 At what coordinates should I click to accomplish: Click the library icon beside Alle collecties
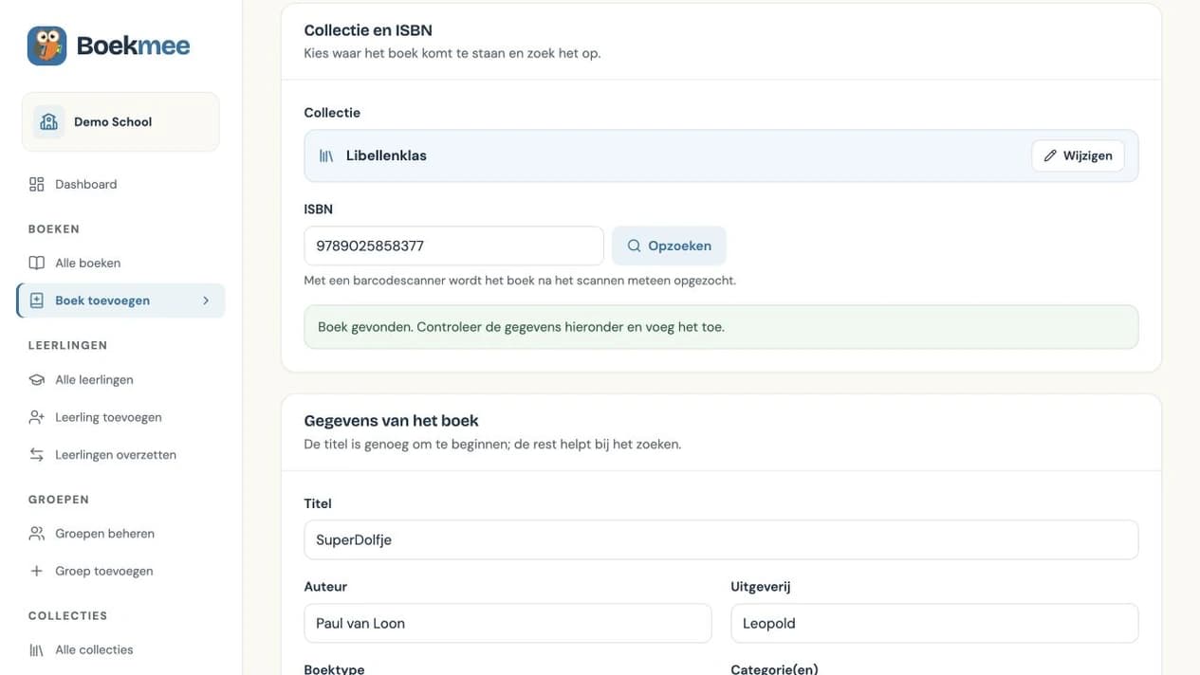click(37, 650)
